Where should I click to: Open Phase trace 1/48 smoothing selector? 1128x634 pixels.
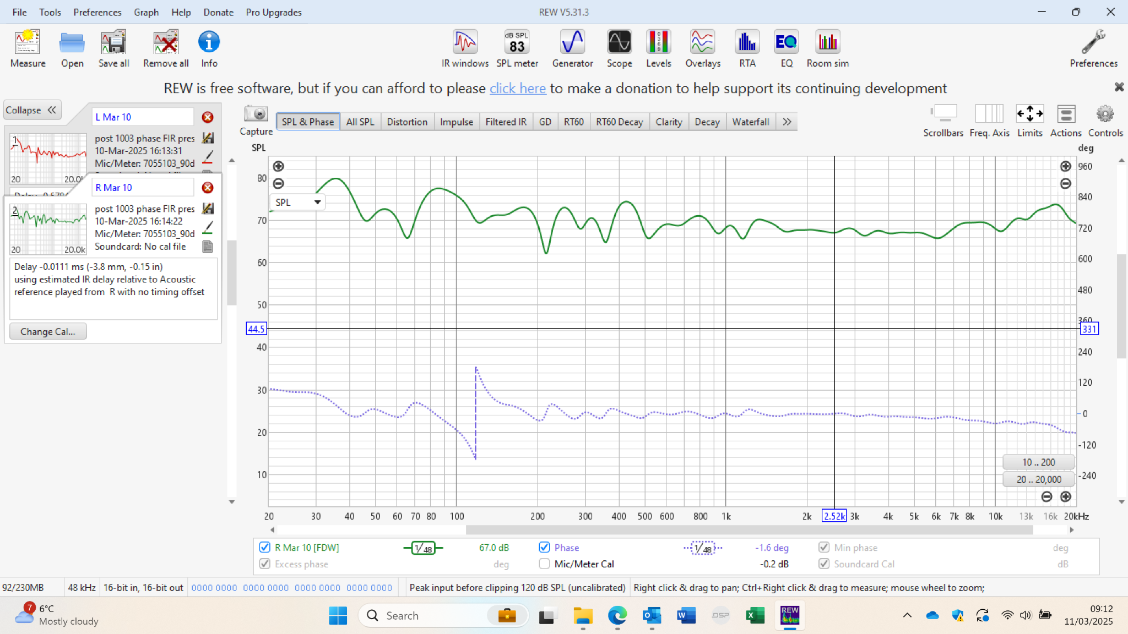tap(703, 548)
